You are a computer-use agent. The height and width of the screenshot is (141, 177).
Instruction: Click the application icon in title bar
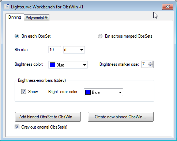(x=7, y=7)
